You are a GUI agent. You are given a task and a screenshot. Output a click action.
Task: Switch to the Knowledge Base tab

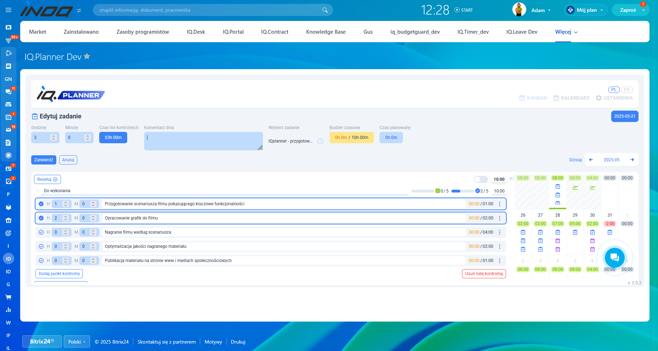point(326,32)
